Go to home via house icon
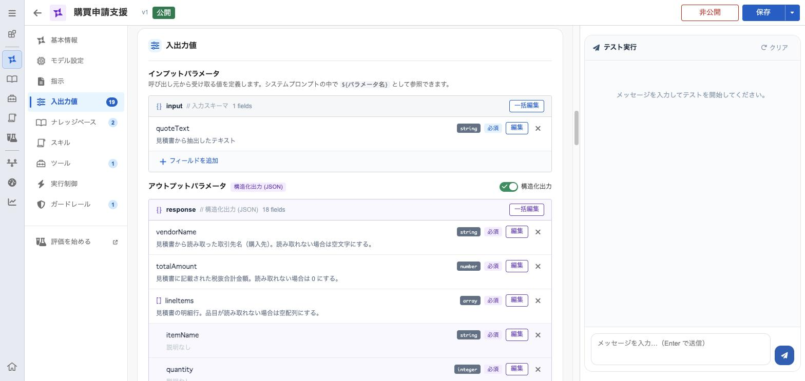Screen dimensions: 805x381 coord(12,367)
